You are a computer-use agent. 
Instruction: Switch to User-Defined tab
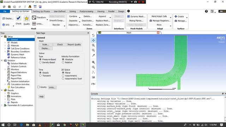click(60, 11)
